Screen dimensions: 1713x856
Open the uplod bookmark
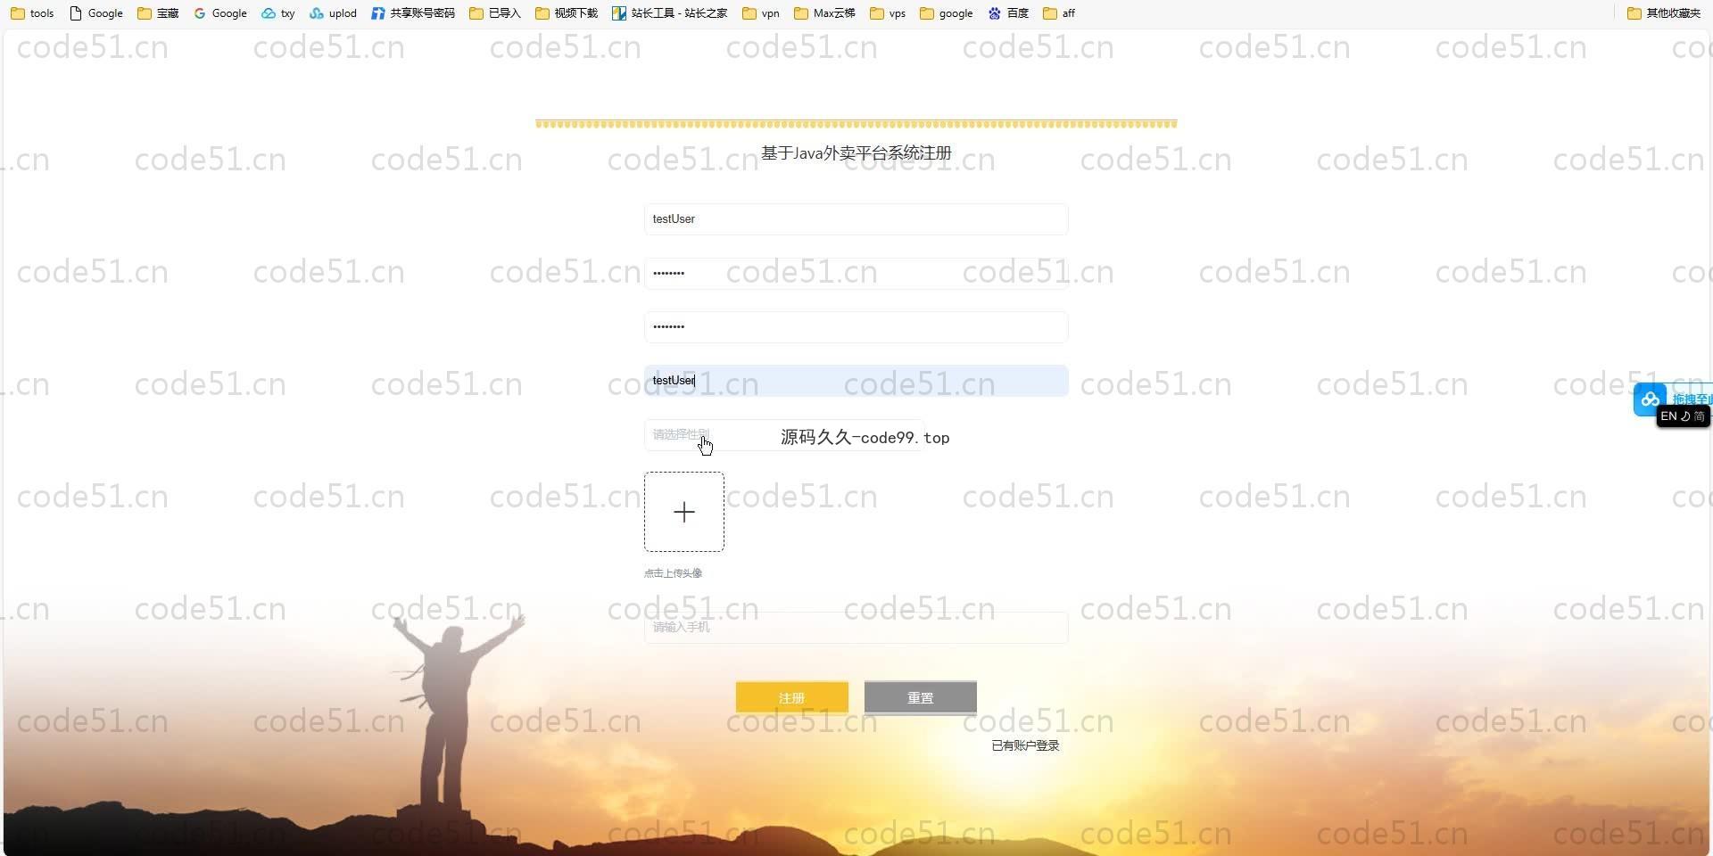[333, 13]
